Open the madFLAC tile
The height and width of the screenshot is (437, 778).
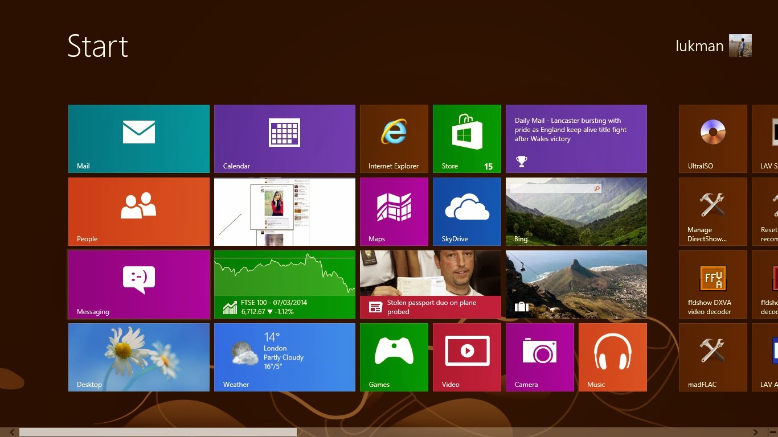[x=713, y=357]
